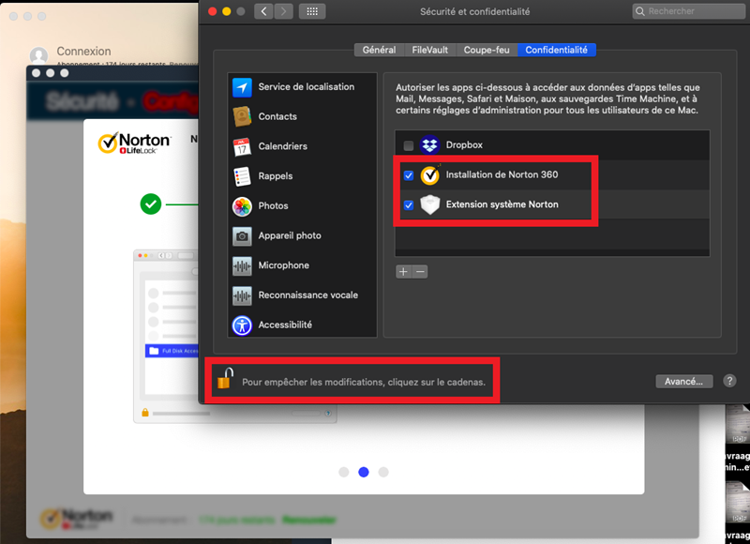Select the Extension système Norton shield icon
The height and width of the screenshot is (544, 750).
(x=429, y=204)
